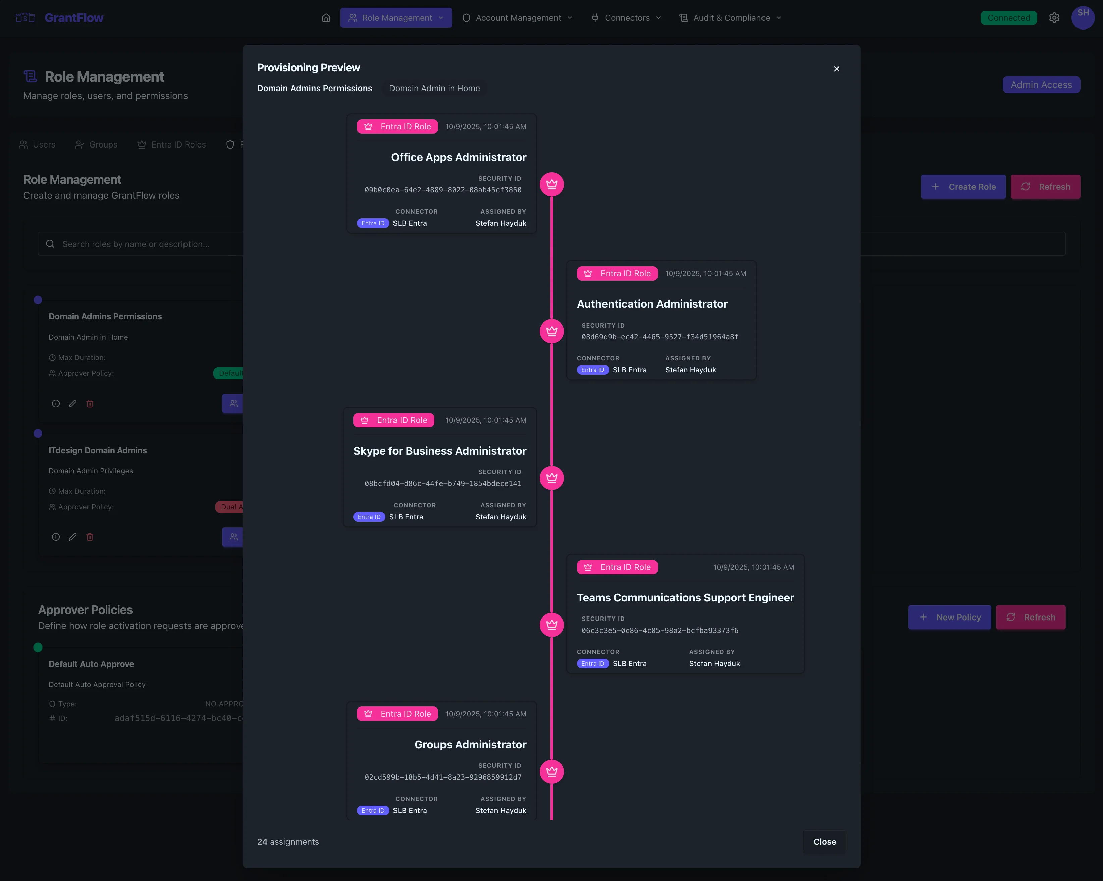The height and width of the screenshot is (881, 1103).
Task: Delete the ITdesign Domain Admins role via trash icon
Action: pos(90,537)
